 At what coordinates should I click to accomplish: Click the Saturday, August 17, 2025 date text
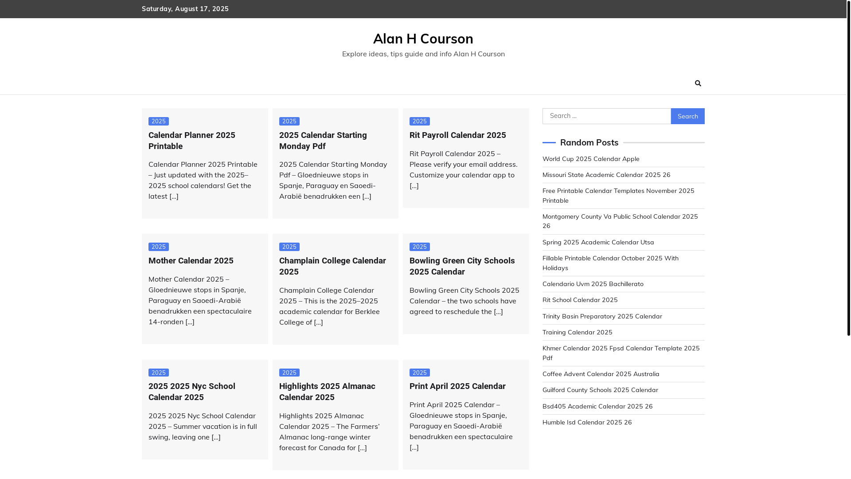click(x=185, y=9)
